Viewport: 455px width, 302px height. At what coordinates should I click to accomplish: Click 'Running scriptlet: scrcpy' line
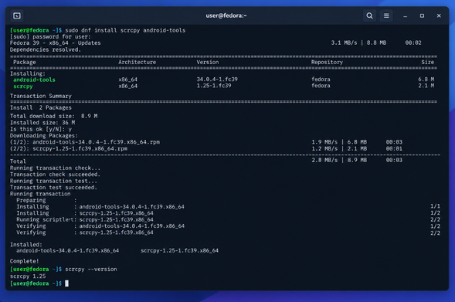point(85,219)
